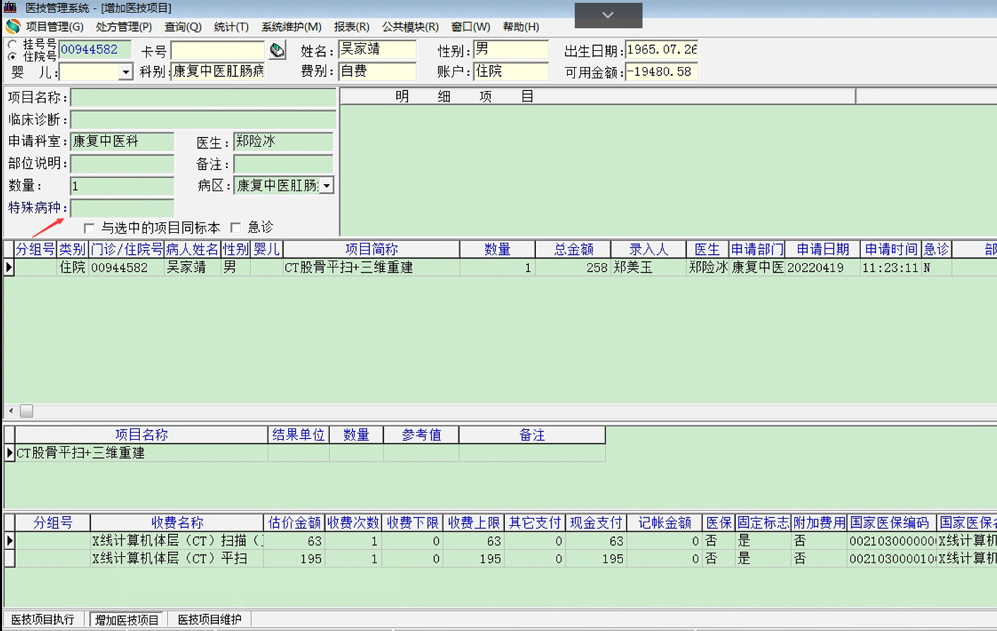Click the 申请部门 column header
Image resolution: width=997 pixels, height=631 pixels.
(757, 249)
